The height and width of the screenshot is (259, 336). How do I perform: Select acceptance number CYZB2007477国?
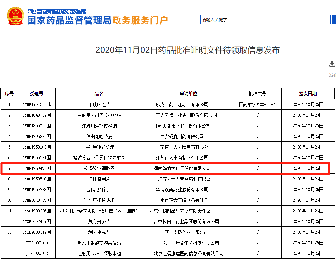pyautogui.click(x=37, y=221)
